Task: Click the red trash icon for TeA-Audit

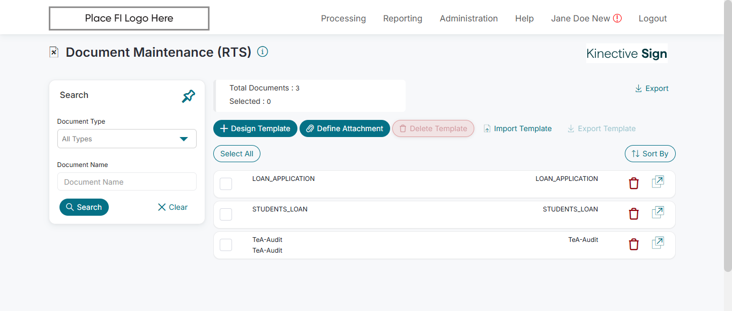Action: (x=634, y=245)
